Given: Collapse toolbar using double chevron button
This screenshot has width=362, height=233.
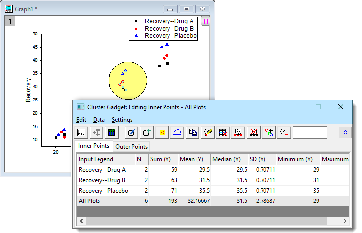Looking at the screenshot, I should 345,133.
